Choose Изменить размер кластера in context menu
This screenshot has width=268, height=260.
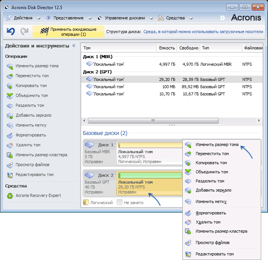(x=222, y=231)
